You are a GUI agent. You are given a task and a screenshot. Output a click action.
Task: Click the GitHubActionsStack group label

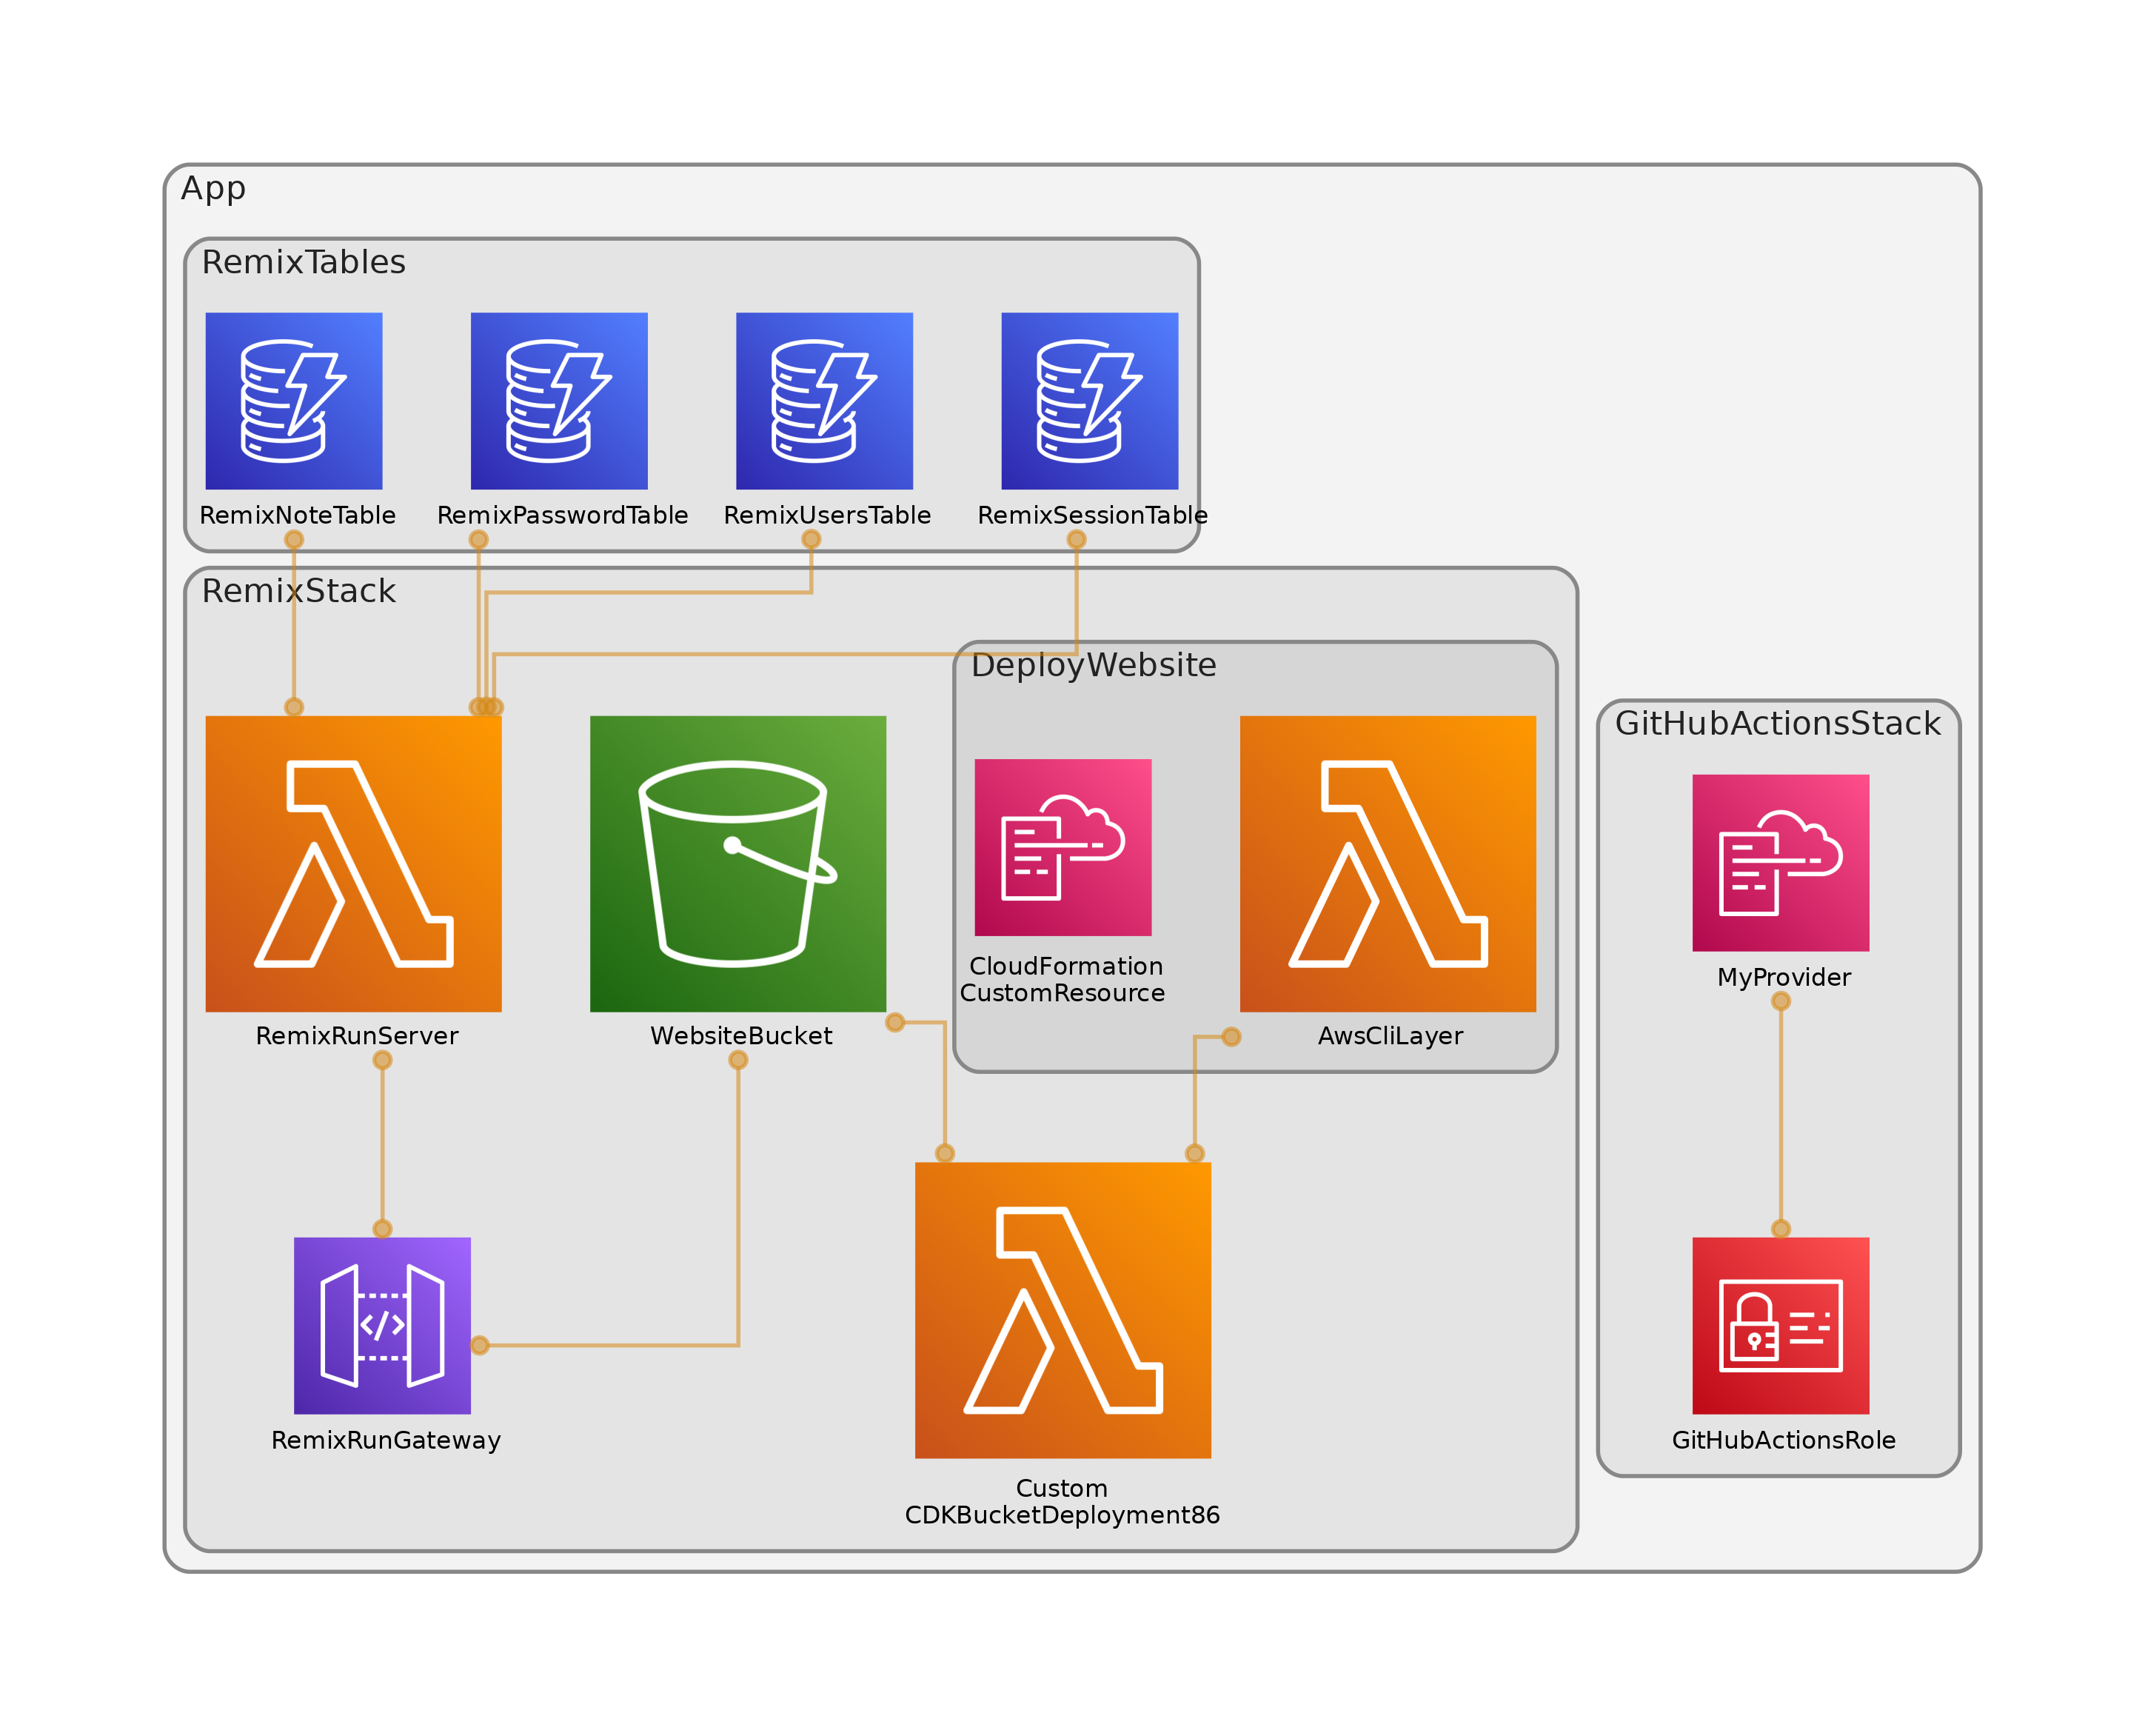[1777, 723]
